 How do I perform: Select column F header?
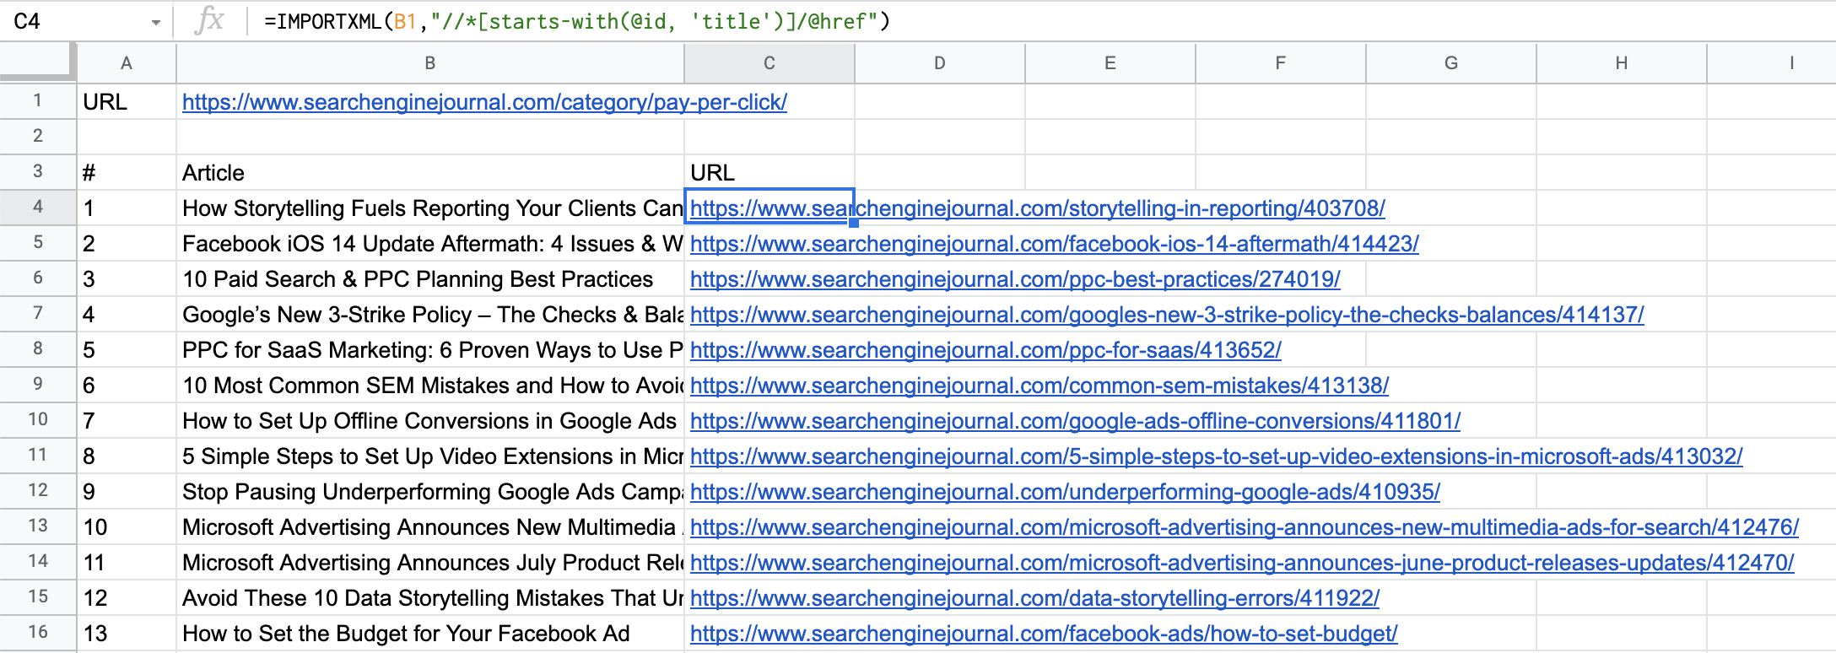(1281, 63)
